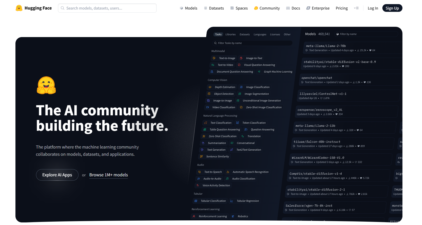Click the Depth Estimation task icon
422x225 pixels.
click(x=210, y=87)
